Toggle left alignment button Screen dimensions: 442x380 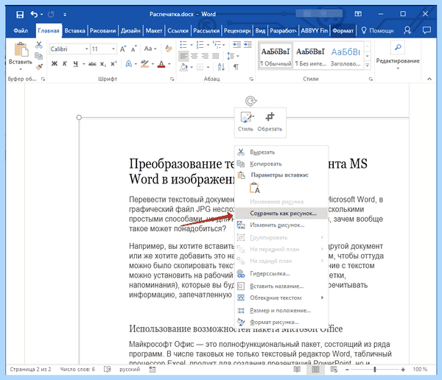(x=183, y=56)
